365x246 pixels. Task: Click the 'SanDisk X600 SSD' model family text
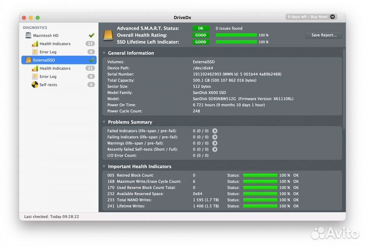(209, 92)
